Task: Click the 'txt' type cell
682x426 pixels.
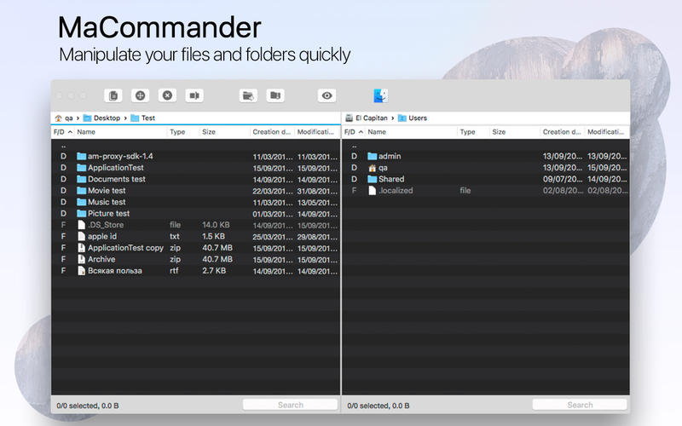Action: pos(175,236)
